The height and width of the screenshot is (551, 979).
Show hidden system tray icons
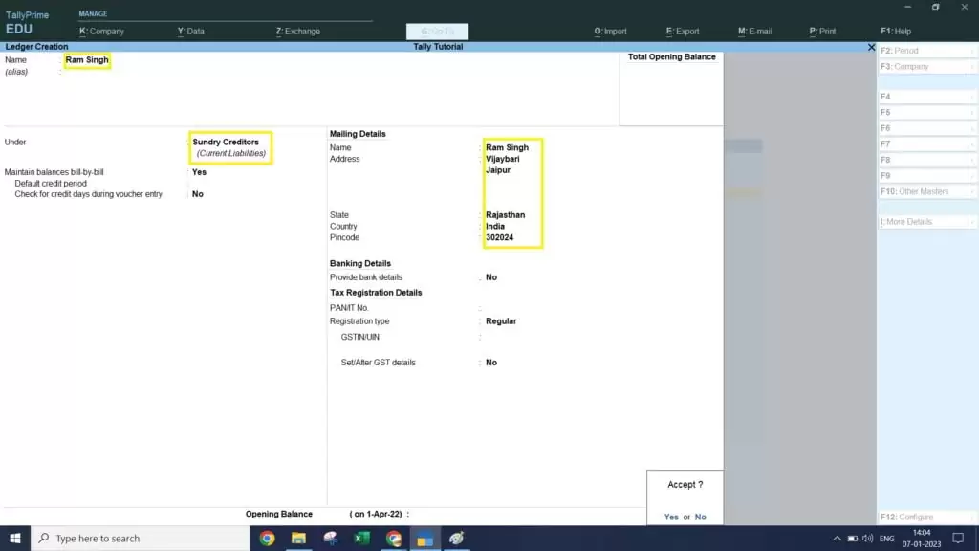[837, 539]
